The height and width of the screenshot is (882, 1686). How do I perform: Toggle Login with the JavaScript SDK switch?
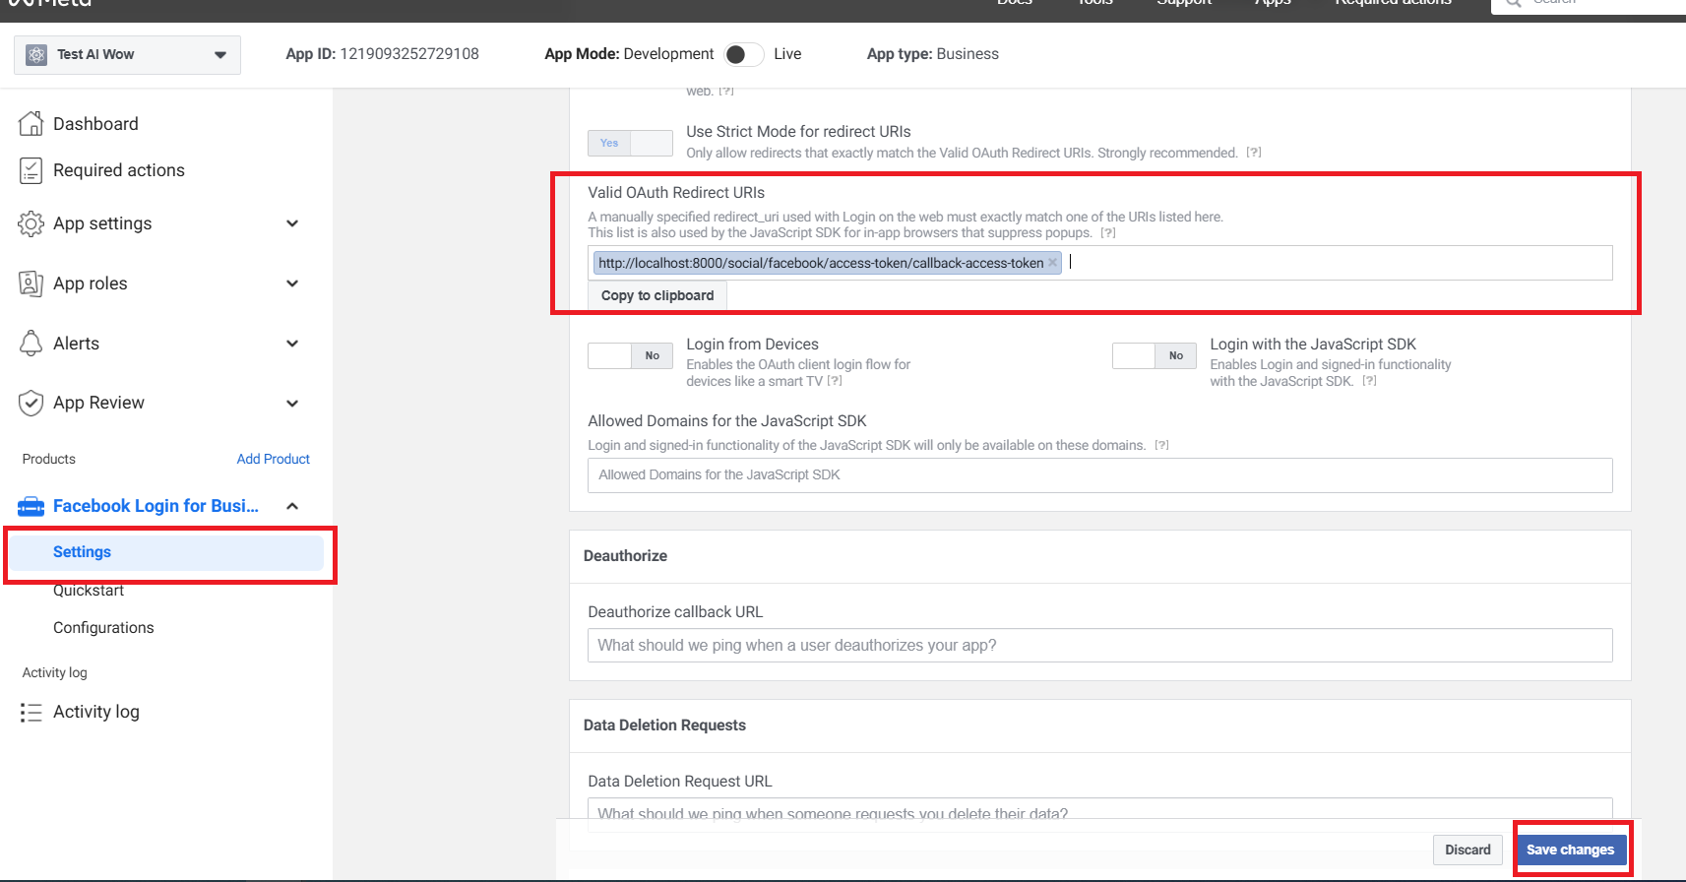1155,355
